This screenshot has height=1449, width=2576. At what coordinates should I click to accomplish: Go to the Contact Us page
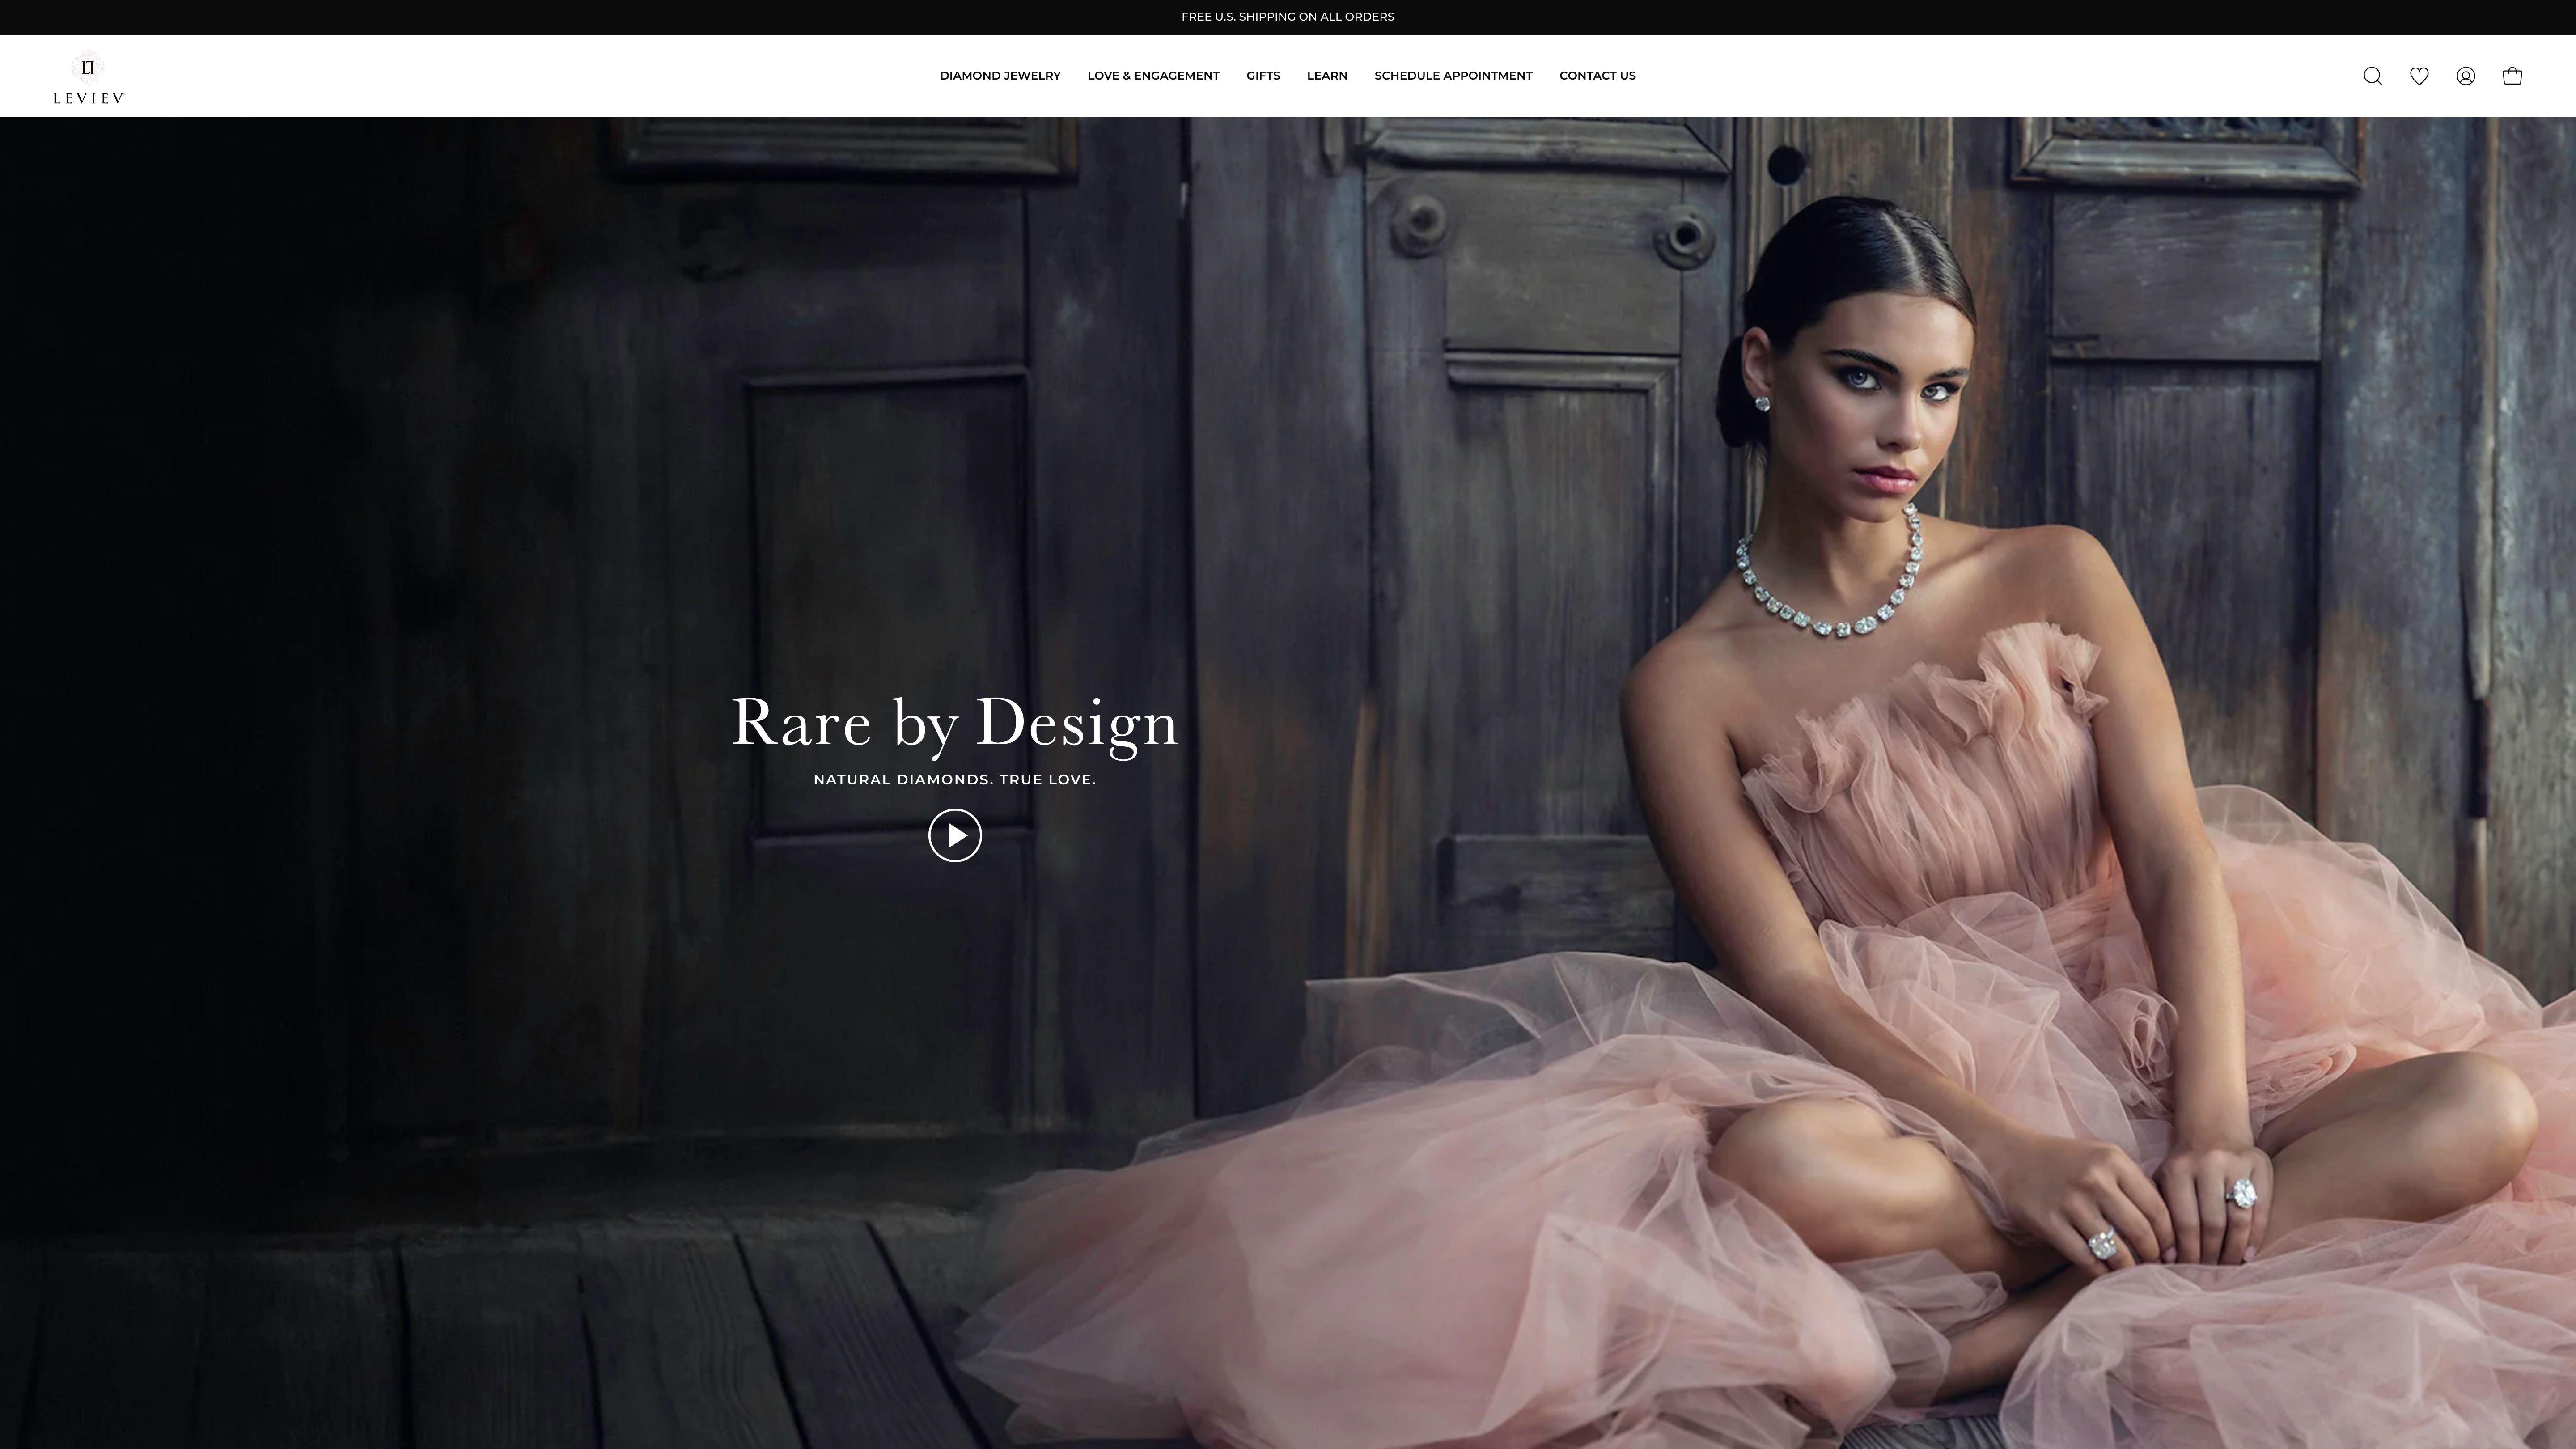coord(1597,76)
